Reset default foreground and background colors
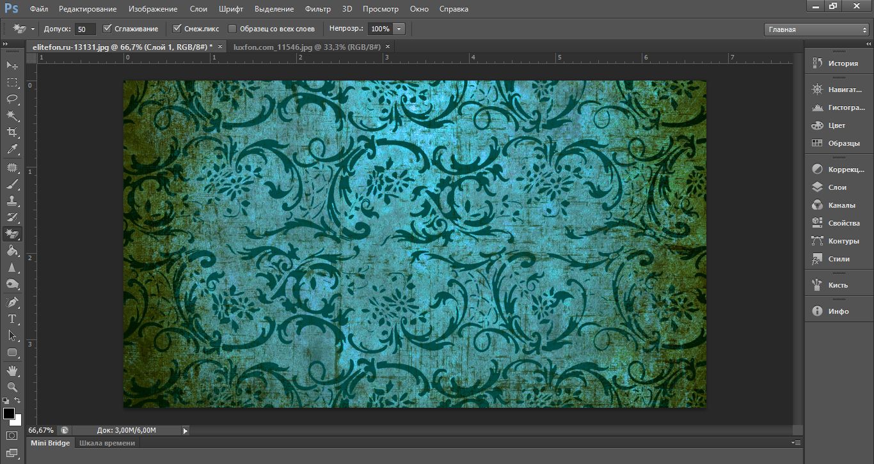874x464 pixels. 6,401
